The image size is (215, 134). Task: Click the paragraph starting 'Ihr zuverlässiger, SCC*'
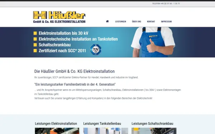pos(86,78)
